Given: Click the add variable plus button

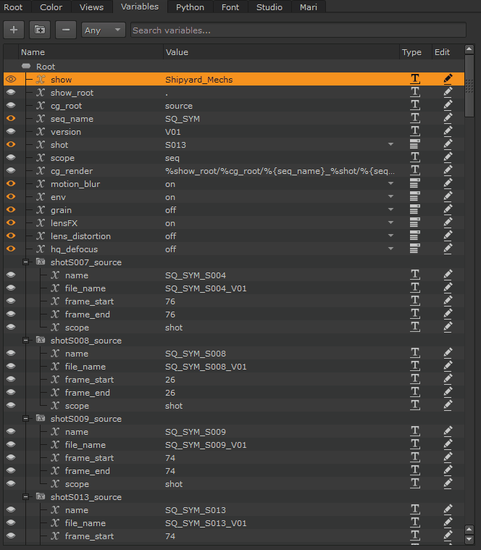Looking at the screenshot, I should (14, 30).
